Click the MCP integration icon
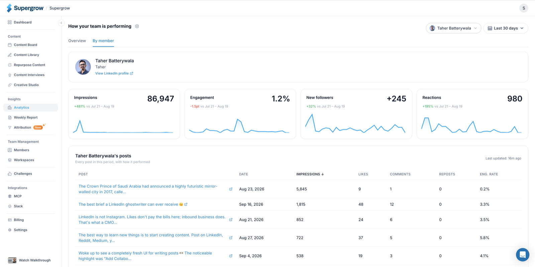 [10, 196]
